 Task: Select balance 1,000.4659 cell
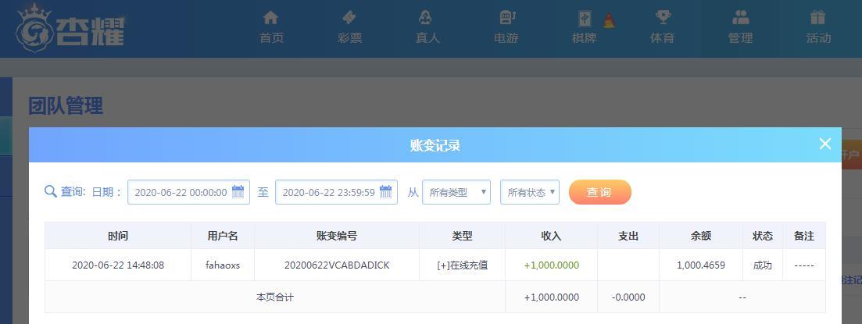pyautogui.click(x=701, y=265)
